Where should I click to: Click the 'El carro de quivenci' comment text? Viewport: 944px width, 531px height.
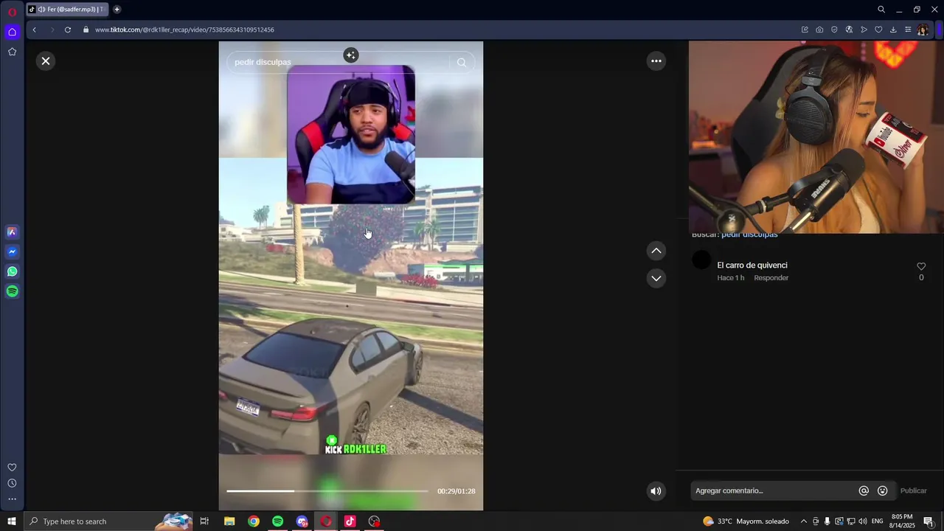tap(752, 265)
